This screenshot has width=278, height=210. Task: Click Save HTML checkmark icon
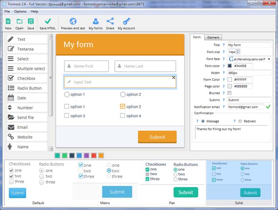48,21
